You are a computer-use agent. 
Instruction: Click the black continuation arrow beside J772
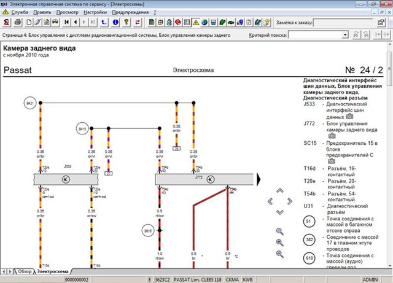click(259, 179)
